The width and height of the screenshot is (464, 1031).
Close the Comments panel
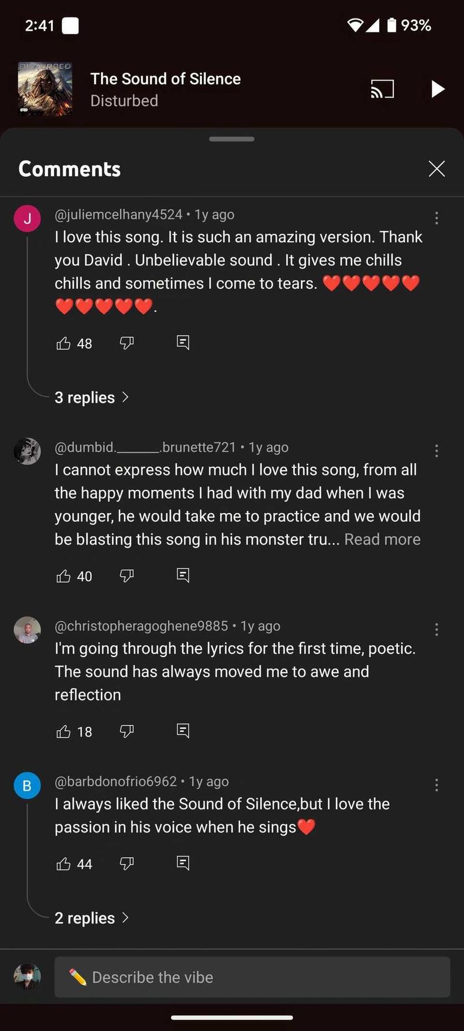pyautogui.click(x=436, y=169)
